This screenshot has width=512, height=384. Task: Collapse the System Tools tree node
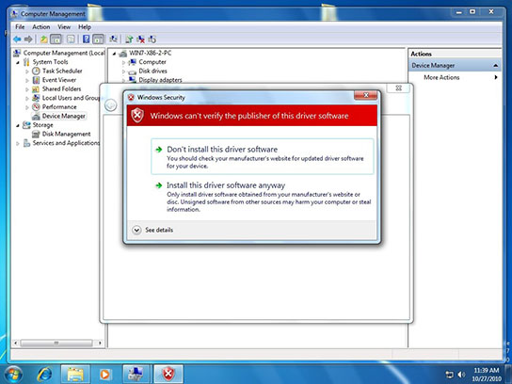[x=18, y=62]
